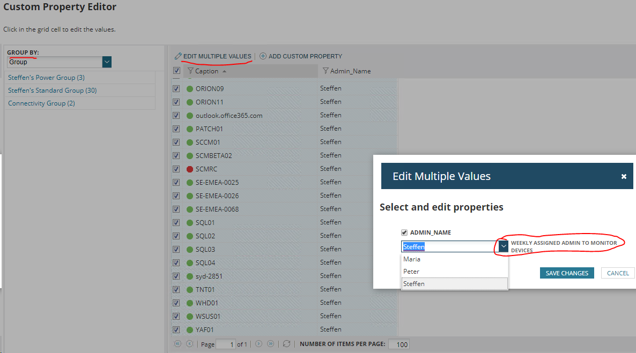Viewport: 636px width, 353px height.
Task: Close the Edit Multiple Values dialog
Action: (x=624, y=176)
